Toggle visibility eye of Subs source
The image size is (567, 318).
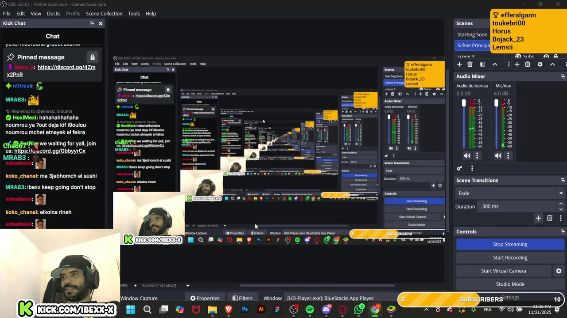pyautogui.click(x=546, y=57)
